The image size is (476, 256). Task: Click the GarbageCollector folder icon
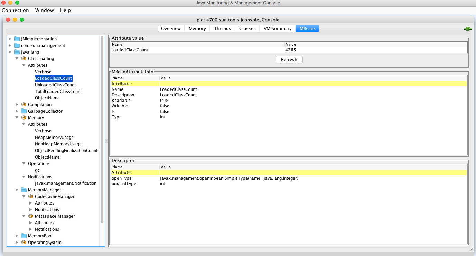point(23,111)
